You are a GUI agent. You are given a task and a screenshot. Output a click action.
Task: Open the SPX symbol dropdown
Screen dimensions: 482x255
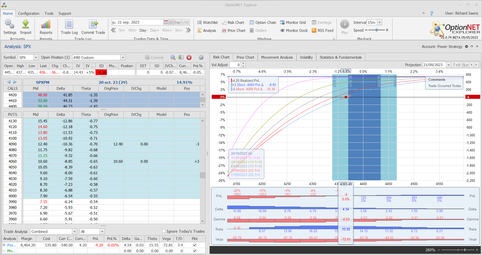click(x=36, y=57)
